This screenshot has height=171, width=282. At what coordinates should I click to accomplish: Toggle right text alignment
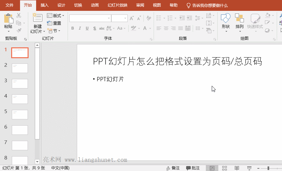(x=173, y=28)
